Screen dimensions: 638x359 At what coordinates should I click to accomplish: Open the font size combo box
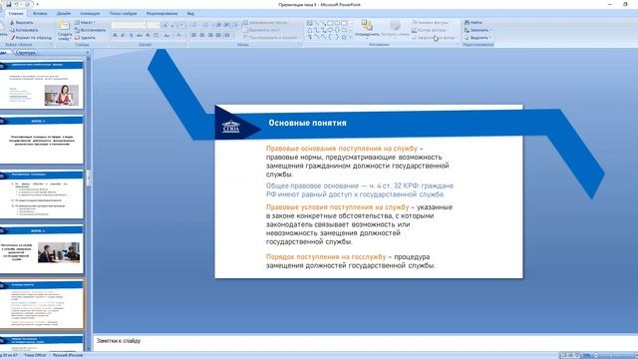(x=154, y=25)
